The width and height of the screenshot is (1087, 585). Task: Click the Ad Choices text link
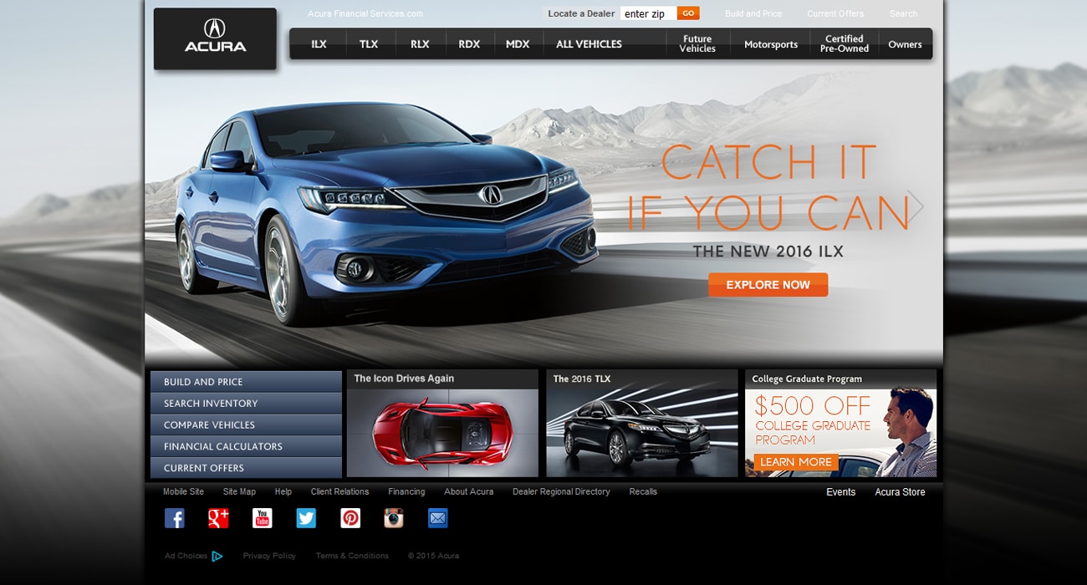tap(186, 556)
